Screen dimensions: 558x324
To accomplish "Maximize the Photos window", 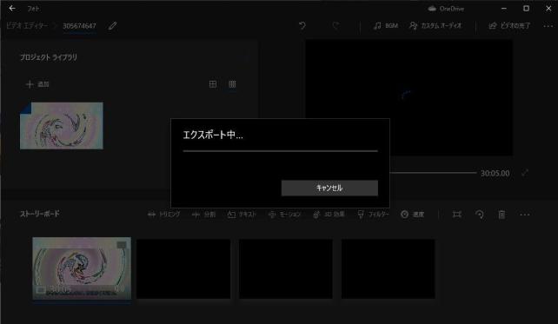I will coord(527,8).
